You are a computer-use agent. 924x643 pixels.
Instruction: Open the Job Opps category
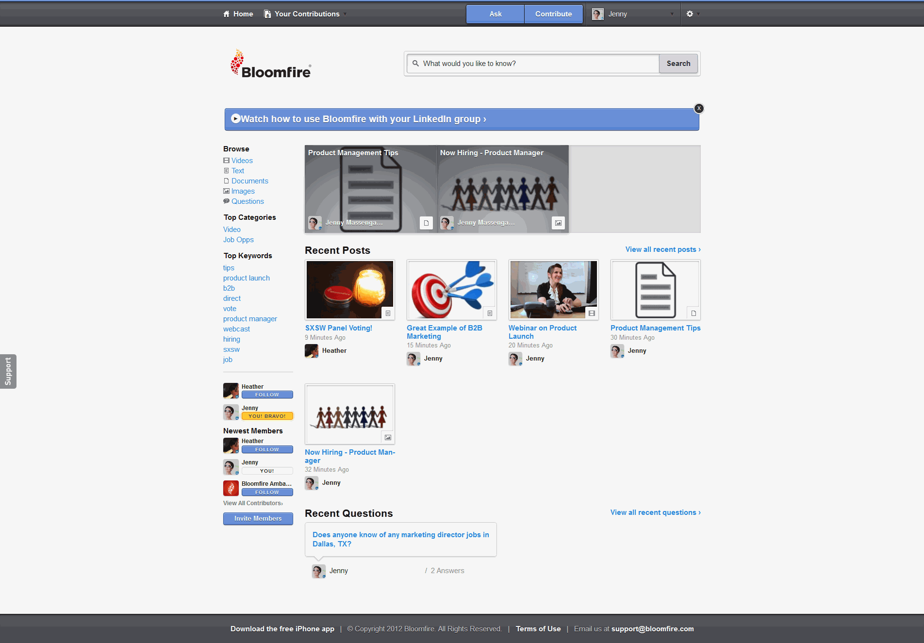point(238,240)
